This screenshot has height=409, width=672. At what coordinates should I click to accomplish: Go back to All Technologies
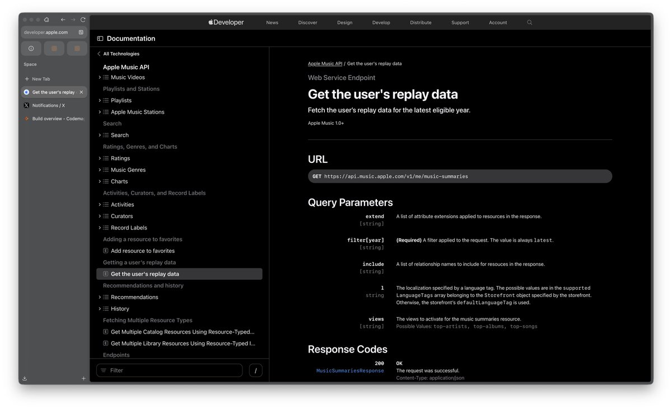click(118, 54)
